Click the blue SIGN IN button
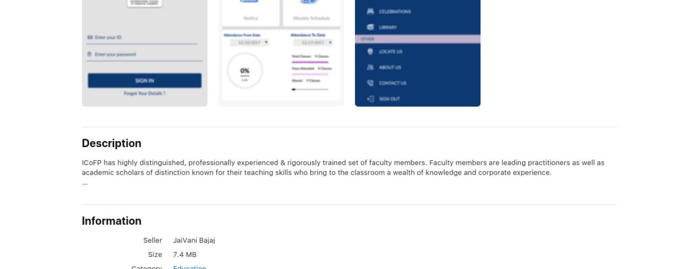Image resolution: width=699 pixels, height=269 pixels. (x=145, y=81)
